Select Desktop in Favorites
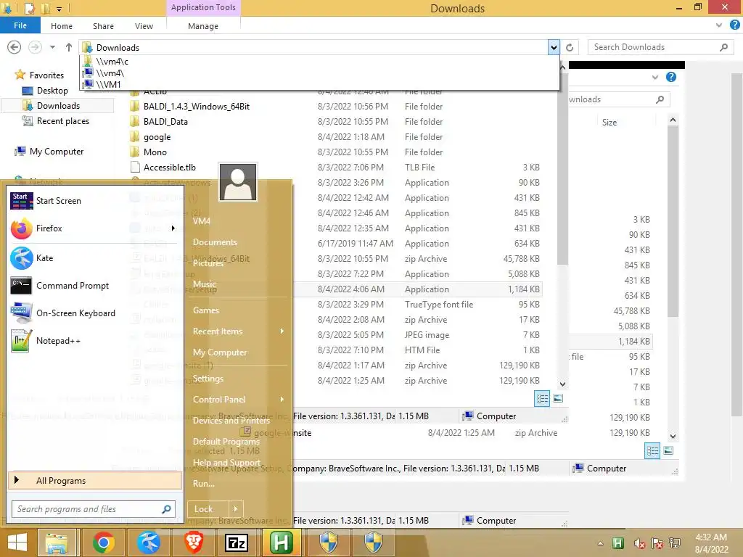 click(52, 91)
